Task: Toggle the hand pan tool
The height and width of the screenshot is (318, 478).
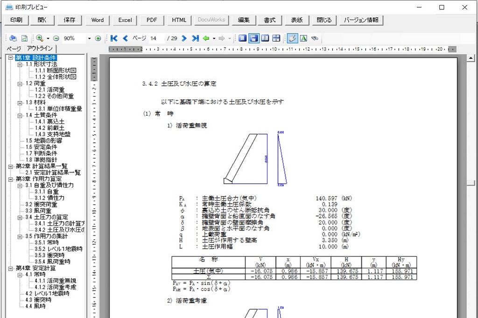Action: [292, 38]
